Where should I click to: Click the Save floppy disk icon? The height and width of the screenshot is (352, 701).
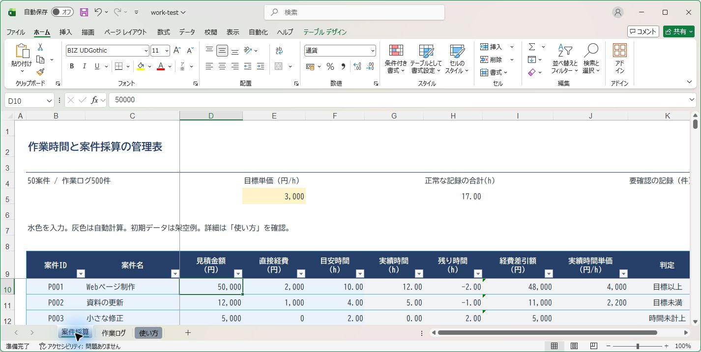click(x=84, y=12)
